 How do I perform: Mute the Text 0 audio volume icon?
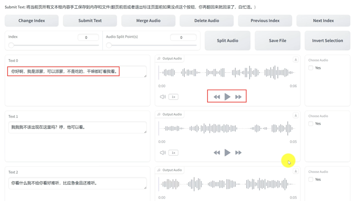click(x=163, y=97)
